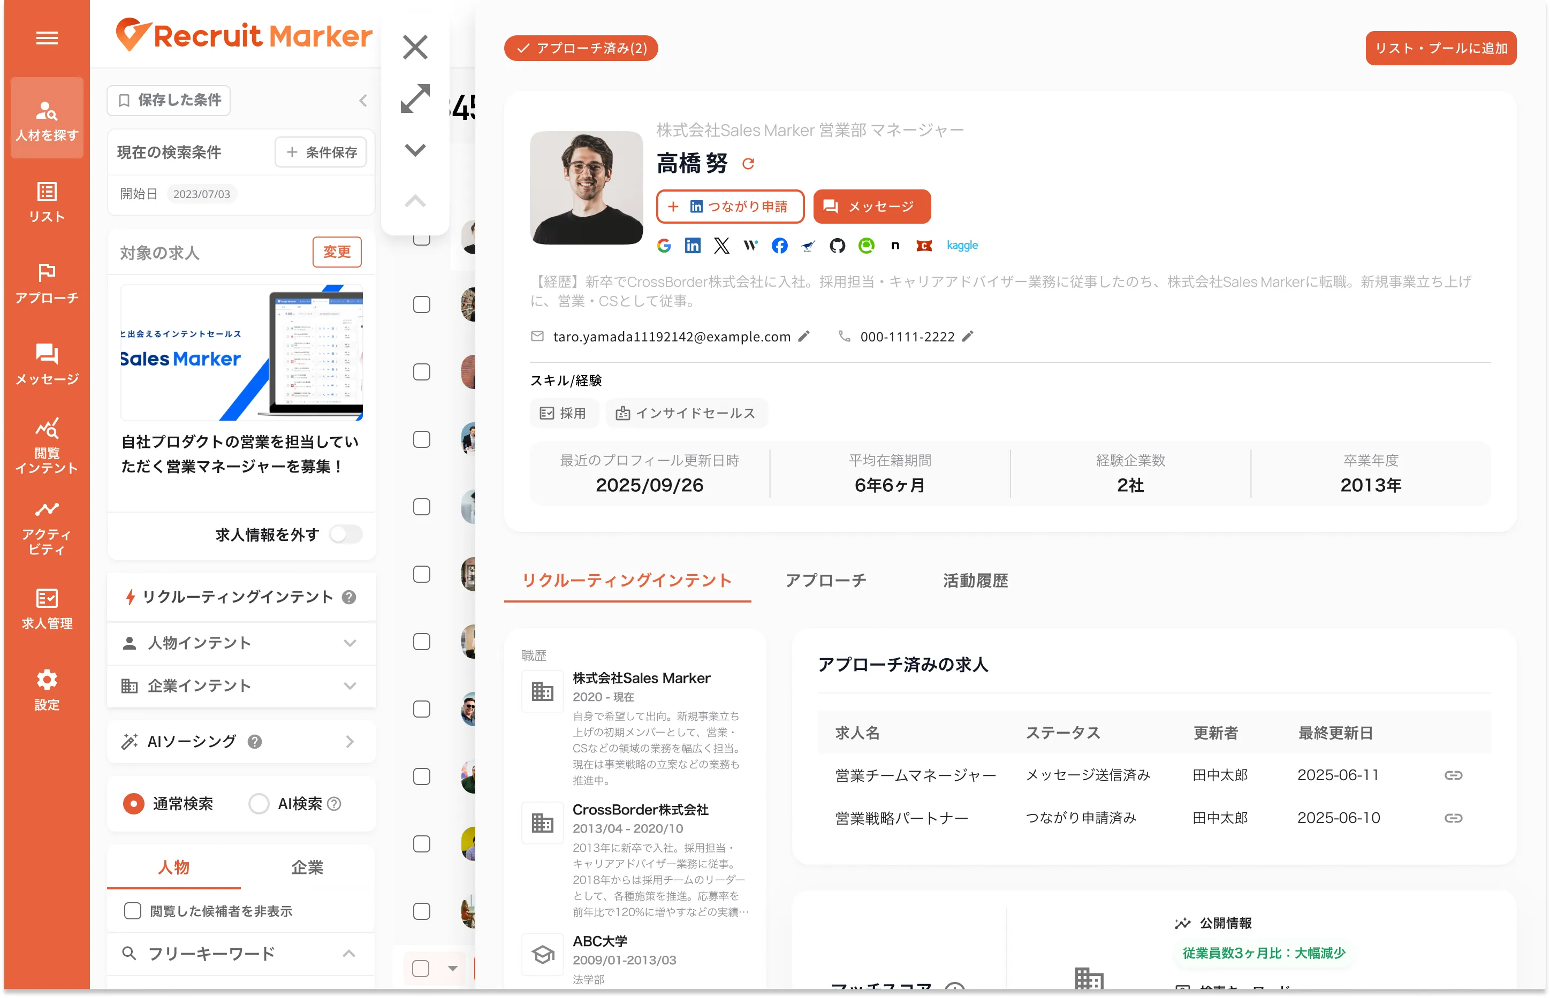The width and height of the screenshot is (1550, 998).
Task: Click the Sales Marker job thumbnail image
Action: 241,353
